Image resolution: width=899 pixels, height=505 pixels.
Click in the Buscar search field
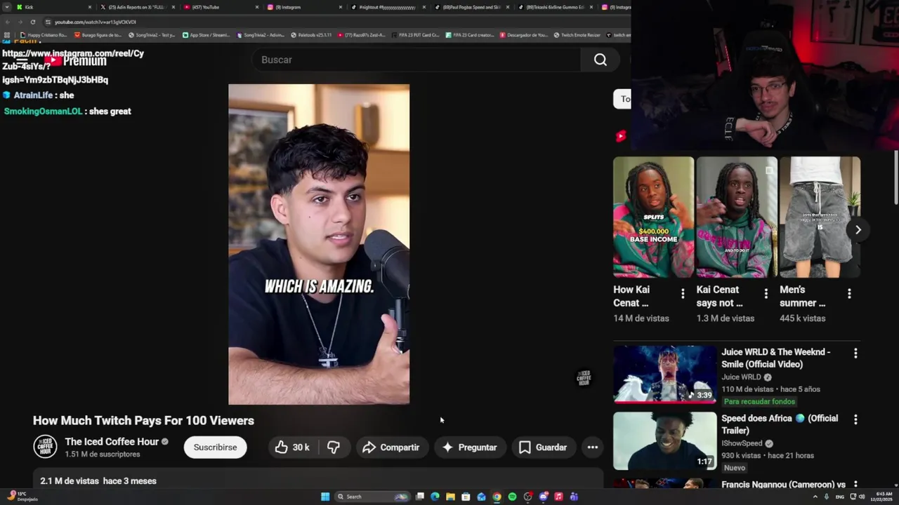(x=416, y=60)
